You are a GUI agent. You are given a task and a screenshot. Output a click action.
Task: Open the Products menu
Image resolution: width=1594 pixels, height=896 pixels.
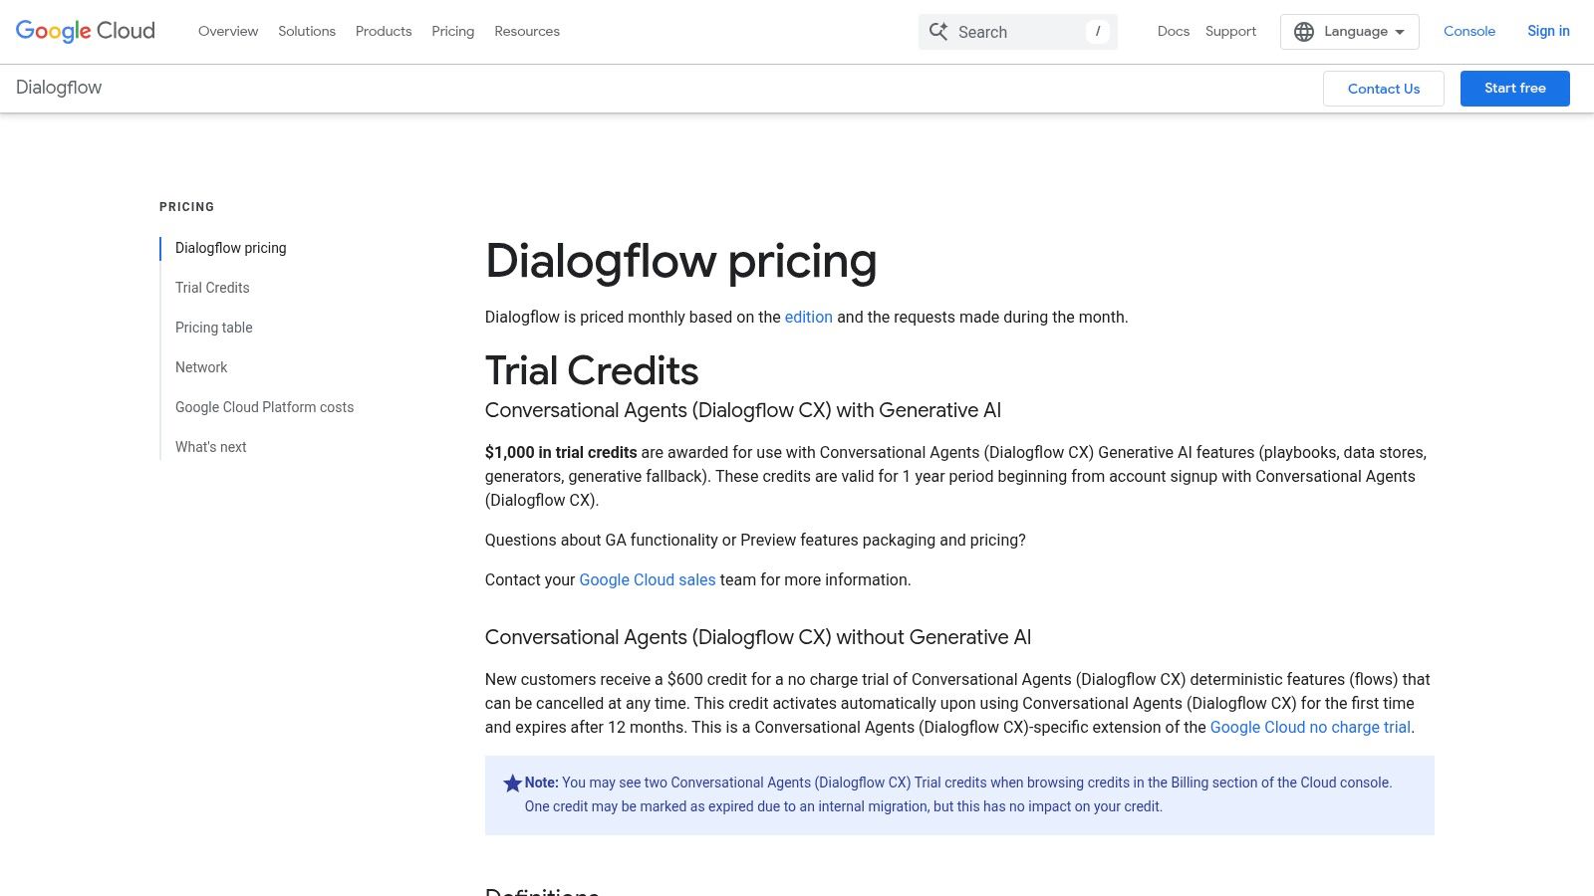[x=383, y=31]
